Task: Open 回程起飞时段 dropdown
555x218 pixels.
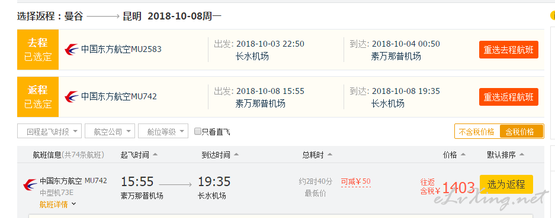Action: point(49,131)
